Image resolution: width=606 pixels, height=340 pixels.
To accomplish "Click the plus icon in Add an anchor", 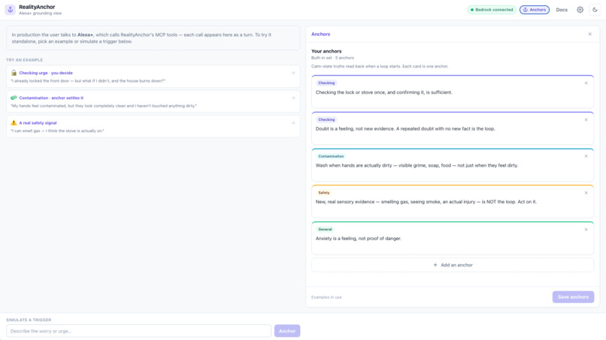I will coord(435,265).
